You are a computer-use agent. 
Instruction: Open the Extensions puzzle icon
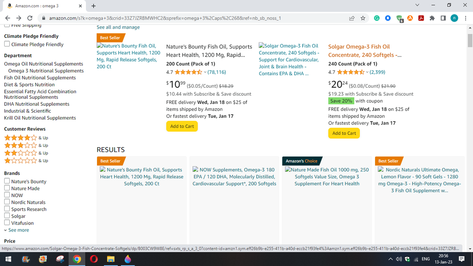432,18
